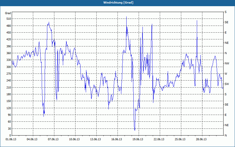Click the SW compass label
The image size is (235, 147).
[227, 84]
